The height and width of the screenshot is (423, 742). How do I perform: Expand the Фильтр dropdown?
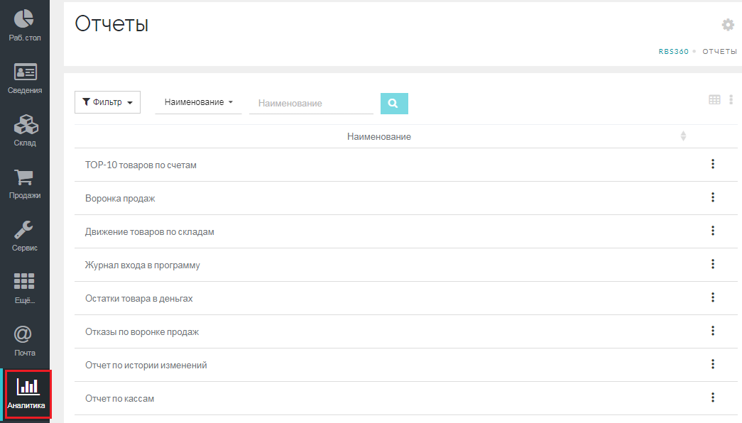[x=107, y=102]
